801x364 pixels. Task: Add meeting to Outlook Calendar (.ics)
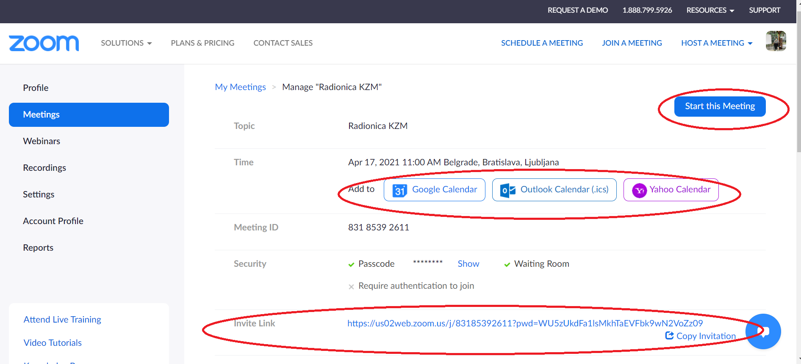click(x=554, y=190)
